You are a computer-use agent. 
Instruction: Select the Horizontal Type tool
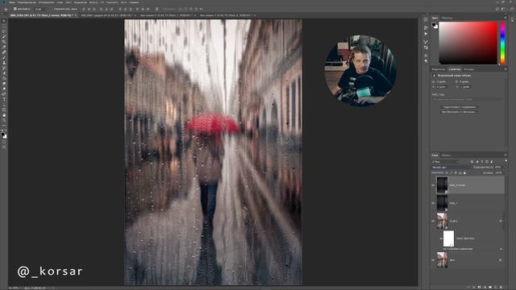click(x=4, y=100)
